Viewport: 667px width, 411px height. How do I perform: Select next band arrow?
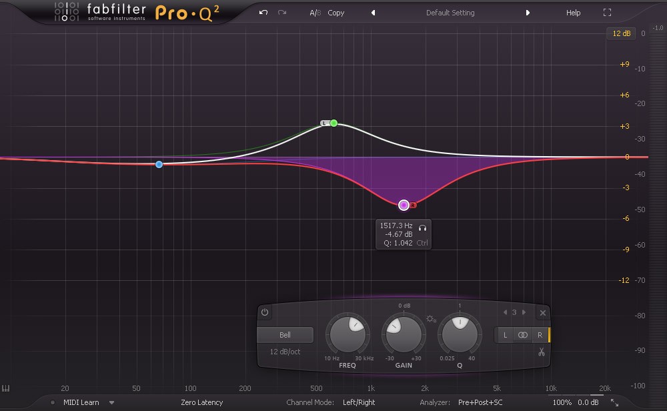click(x=524, y=312)
